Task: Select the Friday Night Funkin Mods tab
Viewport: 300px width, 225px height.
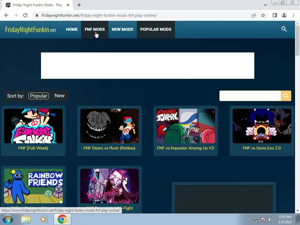Action: click(x=37, y=5)
